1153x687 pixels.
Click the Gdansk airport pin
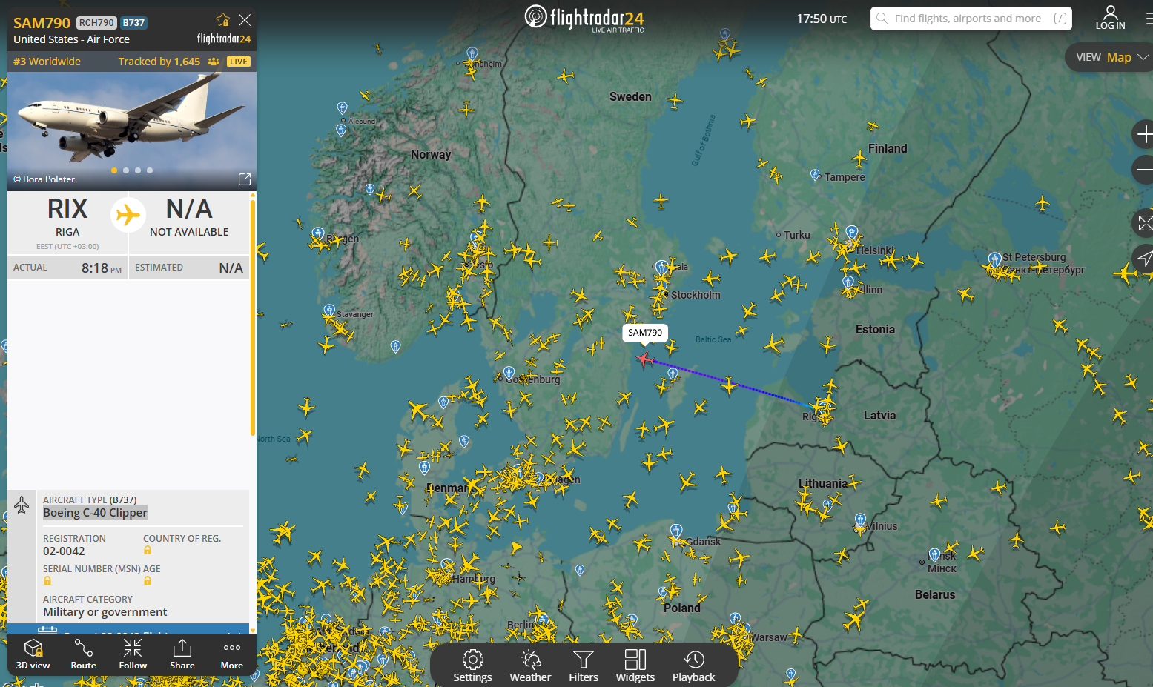[676, 531]
